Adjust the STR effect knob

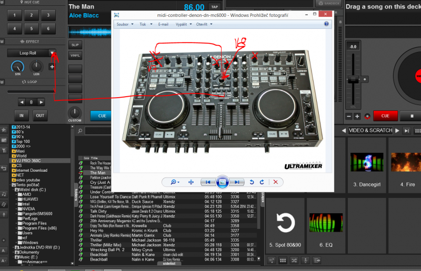tap(18, 67)
